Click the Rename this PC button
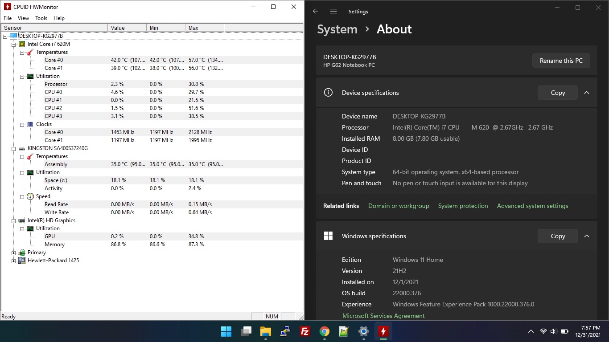This screenshot has height=342, width=609. [x=561, y=61]
